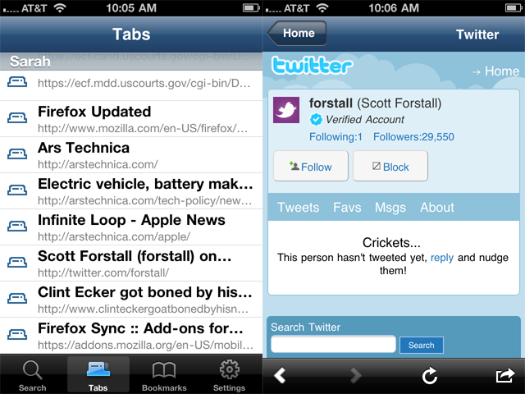Switch to the Msgs tab
525x394 pixels.
[x=390, y=208]
